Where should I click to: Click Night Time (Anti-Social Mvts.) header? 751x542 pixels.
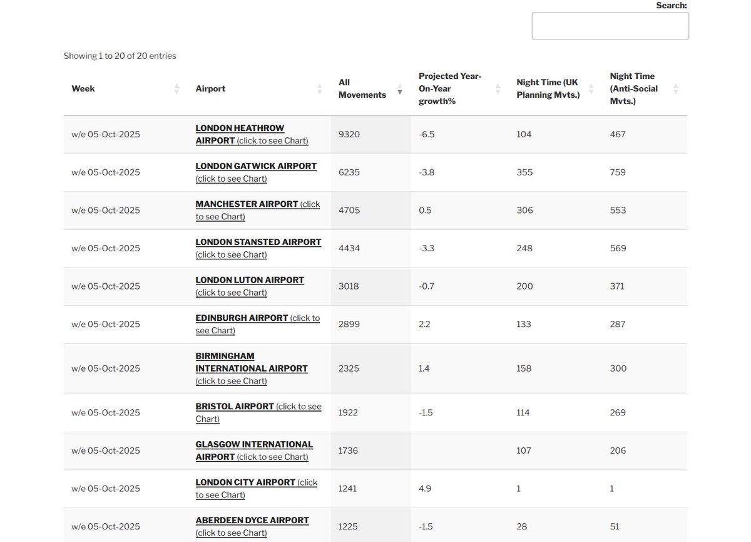[634, 88]
